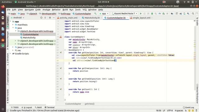Open the TODO tool window button
199x112 pixels.
(x=15, y=107)
